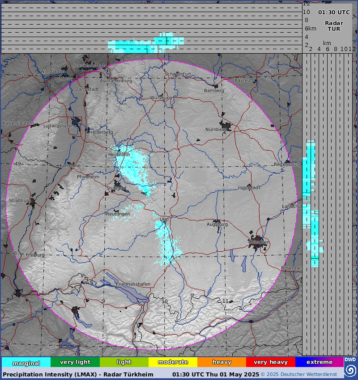Click the 6km height scale label
358x380 pixels.
click(311, 29)
